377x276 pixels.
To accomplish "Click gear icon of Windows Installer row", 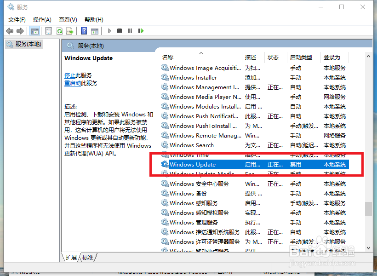I will click(x=165, y=77).
